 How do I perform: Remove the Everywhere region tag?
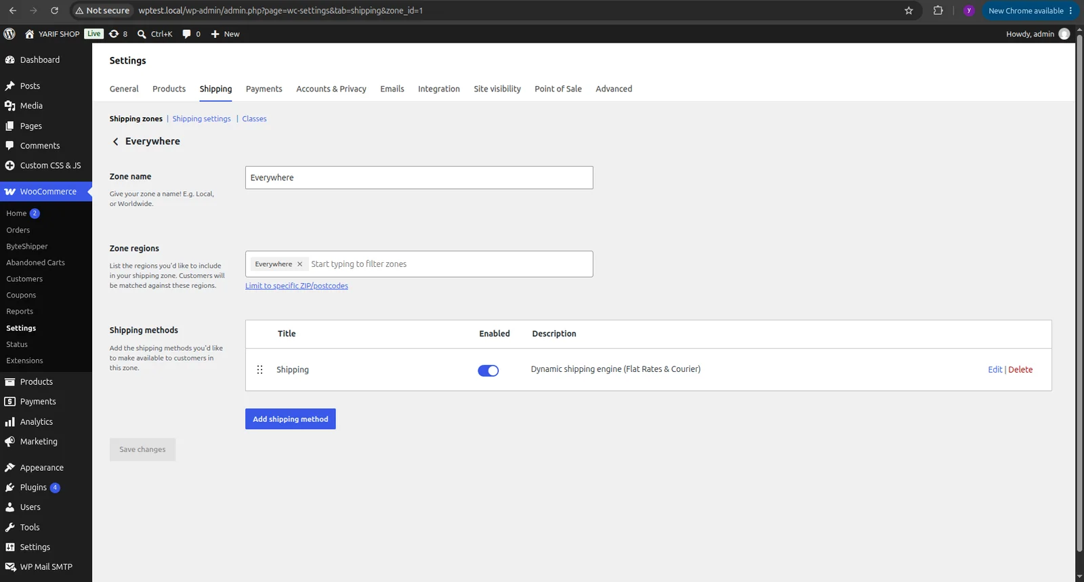(299, 264)
